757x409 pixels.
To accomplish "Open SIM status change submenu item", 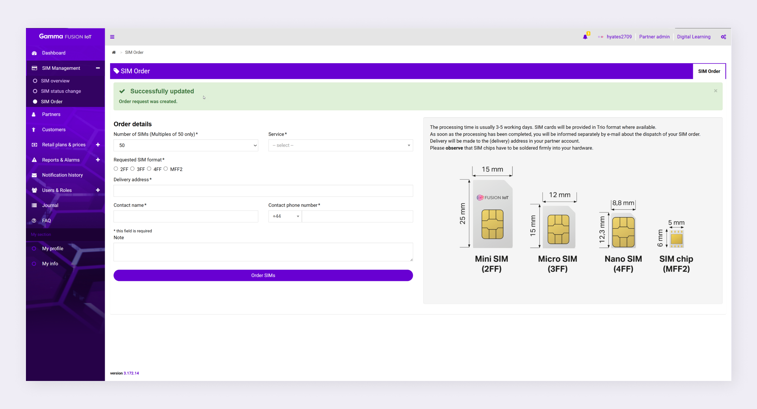I will click(61, 91).
